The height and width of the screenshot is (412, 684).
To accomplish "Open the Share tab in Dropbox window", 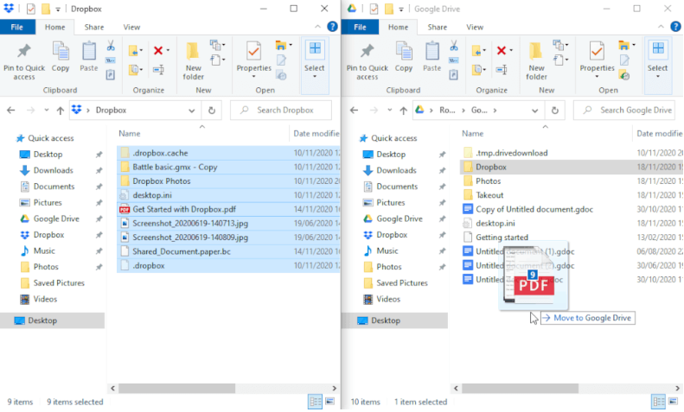I will tap(94, 27).
